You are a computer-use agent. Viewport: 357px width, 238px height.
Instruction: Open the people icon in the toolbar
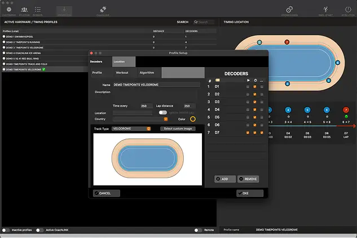(x=24, y=11)
